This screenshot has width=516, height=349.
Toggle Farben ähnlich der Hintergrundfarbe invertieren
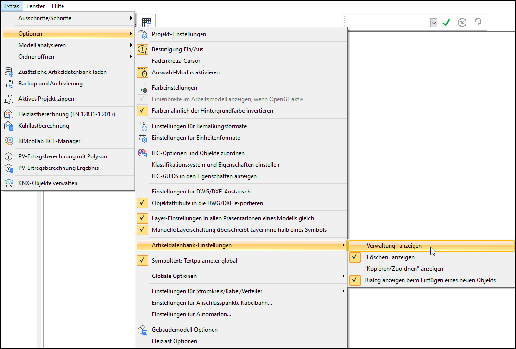click(241, 111)
